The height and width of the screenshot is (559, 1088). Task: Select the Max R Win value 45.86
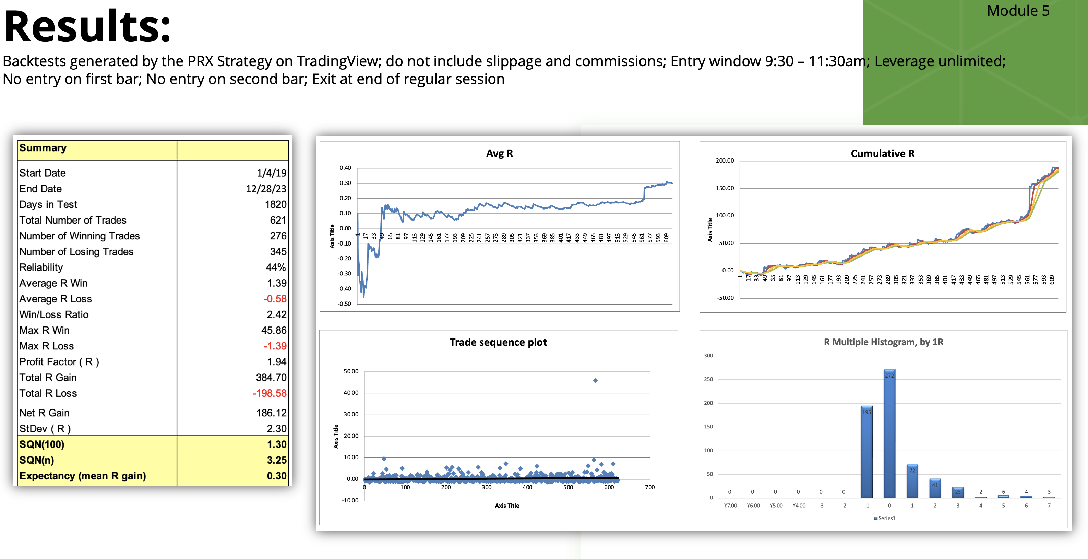(x=273, y=330)
